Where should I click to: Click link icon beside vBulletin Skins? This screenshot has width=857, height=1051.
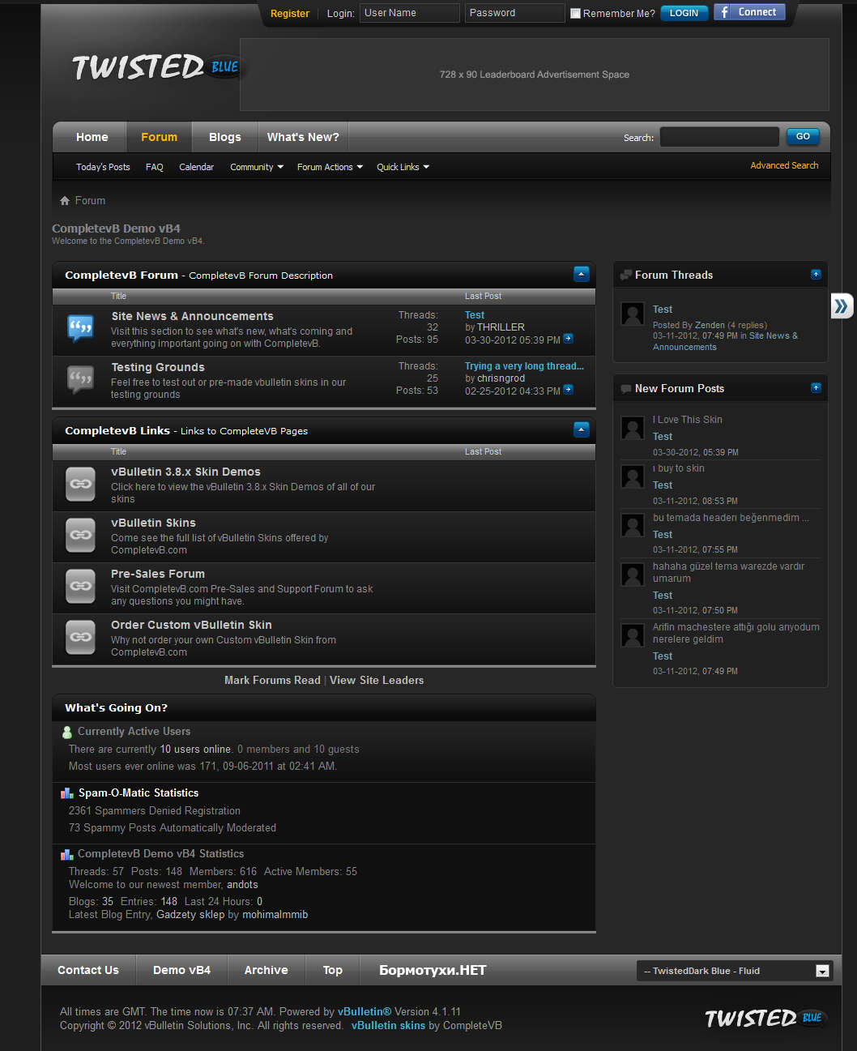tap(80, 535)
